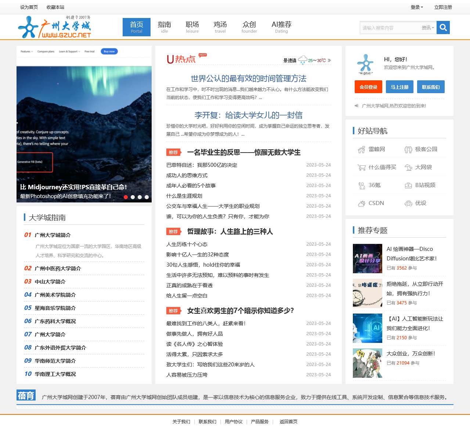
Task: Expand more hotspots via the chevron arrow
Action: [x=329, y=59]
